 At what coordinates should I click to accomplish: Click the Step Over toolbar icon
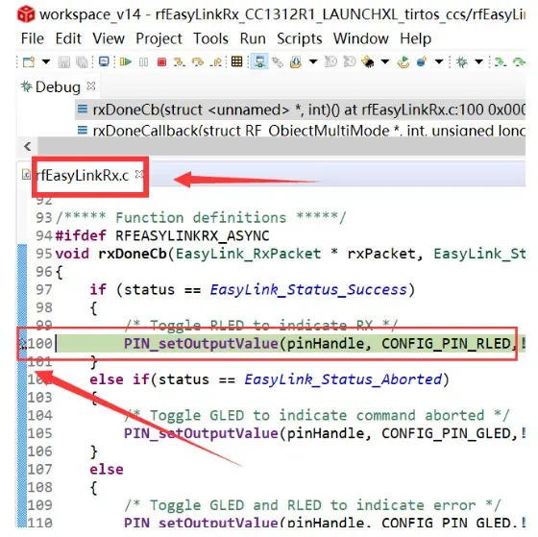[197, 62]
